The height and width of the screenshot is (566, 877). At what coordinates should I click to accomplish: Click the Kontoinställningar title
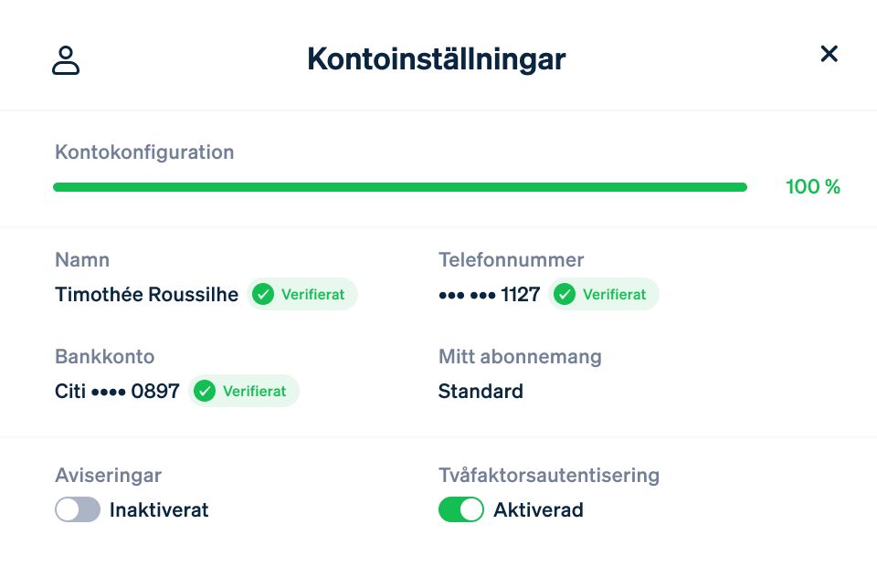437,59
